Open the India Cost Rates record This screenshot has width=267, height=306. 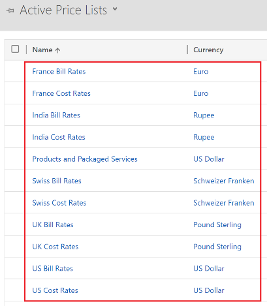[59, 137]
